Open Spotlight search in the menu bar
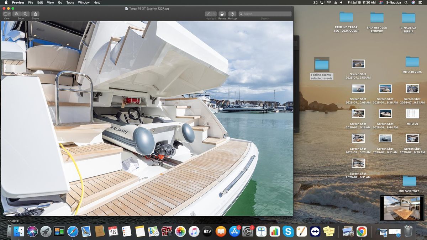The image size is (427, 240). [x=406, y=2]
